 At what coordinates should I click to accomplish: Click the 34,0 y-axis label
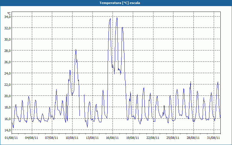[7, 17]
